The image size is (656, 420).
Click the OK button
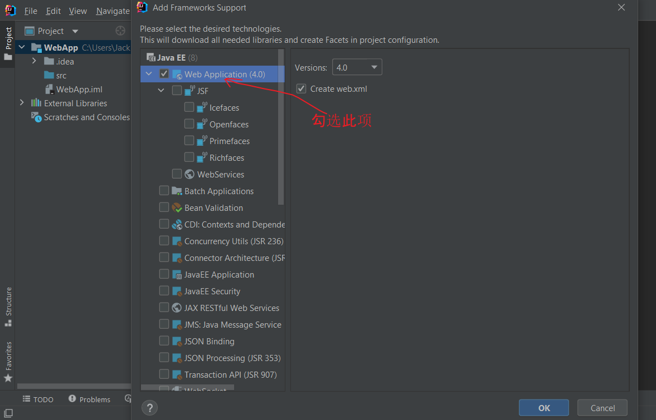click(x=544, y=408)
